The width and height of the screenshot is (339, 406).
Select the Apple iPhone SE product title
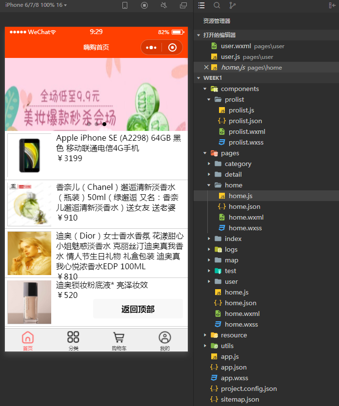119,143
